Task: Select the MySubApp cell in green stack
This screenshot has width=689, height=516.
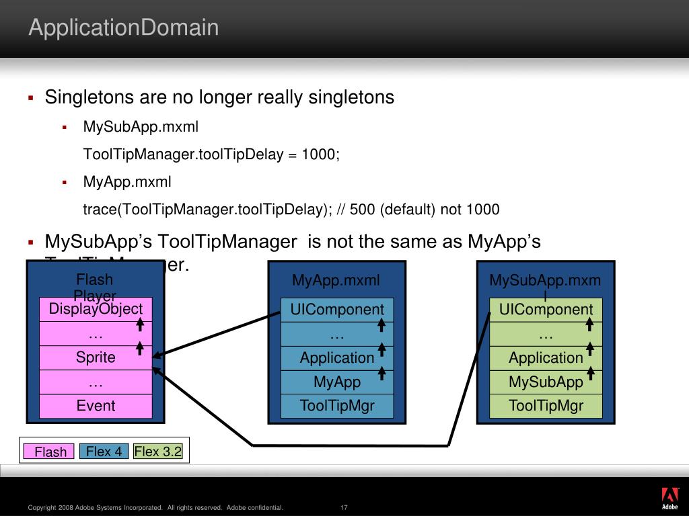Action: [546, 382]
